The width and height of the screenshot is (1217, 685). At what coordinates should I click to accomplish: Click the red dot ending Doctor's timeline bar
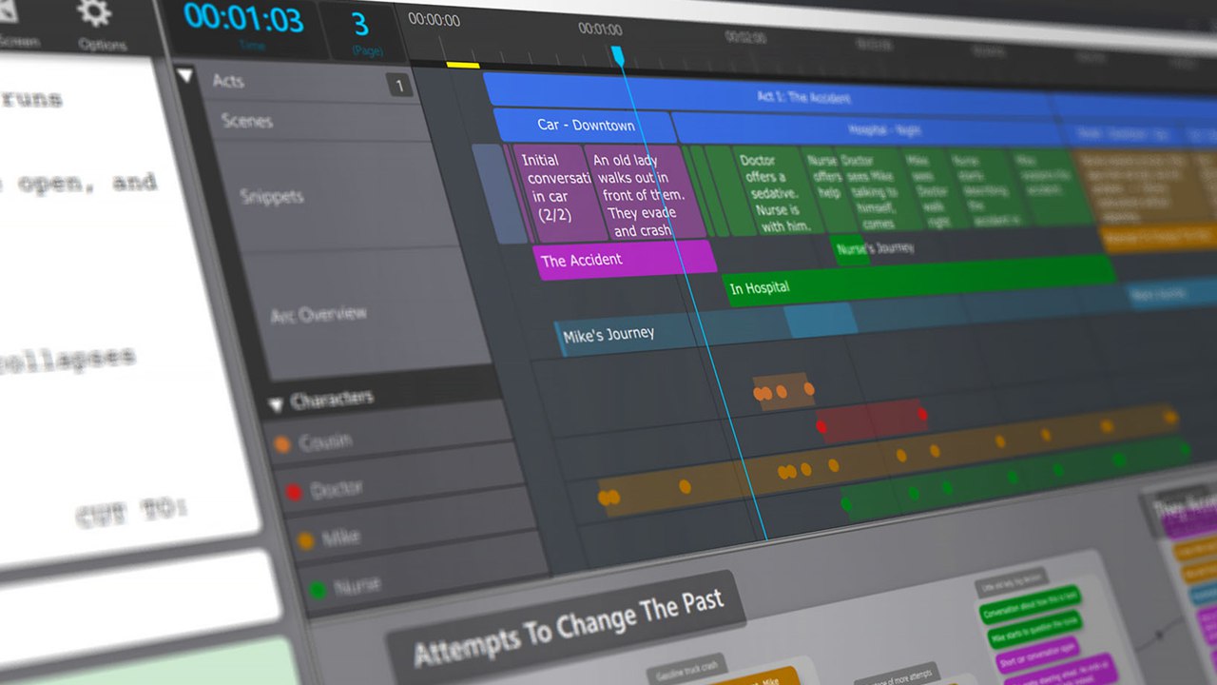click(x=921, y=415)
